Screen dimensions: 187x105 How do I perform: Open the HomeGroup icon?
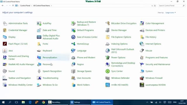coord(73,44)
